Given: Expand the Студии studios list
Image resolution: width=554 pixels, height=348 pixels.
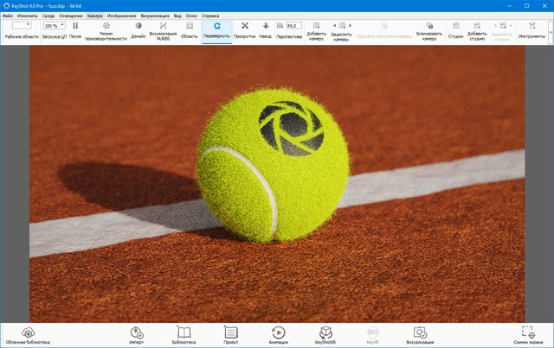Looking at the screenshot, I should tap(455, 31).
